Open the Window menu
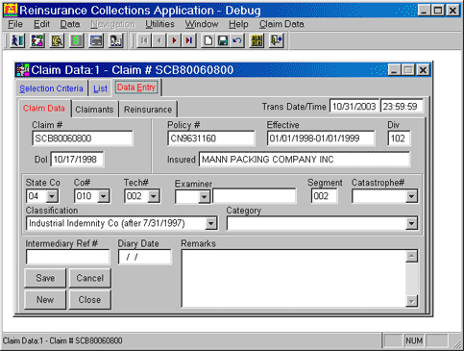Image resolution: width=464 pixels, height=351 pixels. pos(202,24)
